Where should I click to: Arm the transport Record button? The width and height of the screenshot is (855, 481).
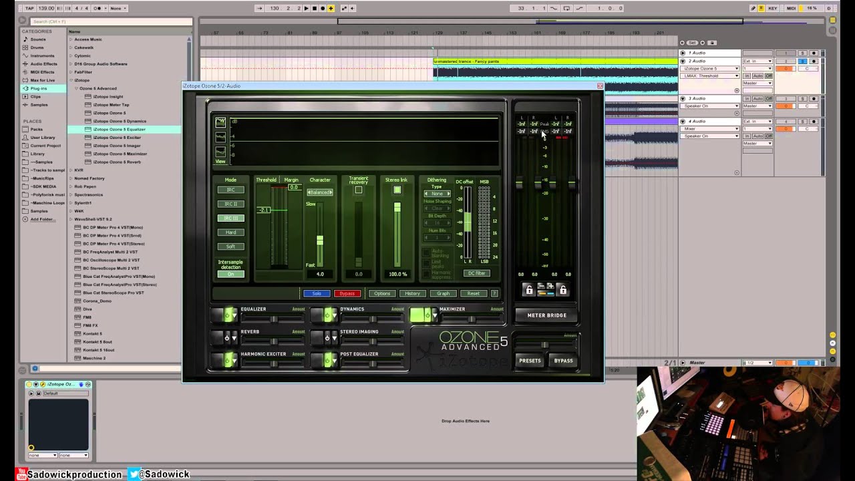click(x=322, y=8)
